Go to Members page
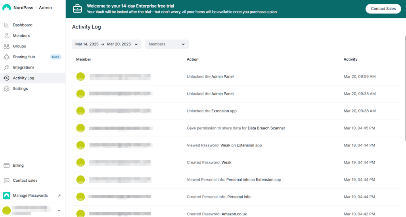The image size is (406, 217). [33, 36]
